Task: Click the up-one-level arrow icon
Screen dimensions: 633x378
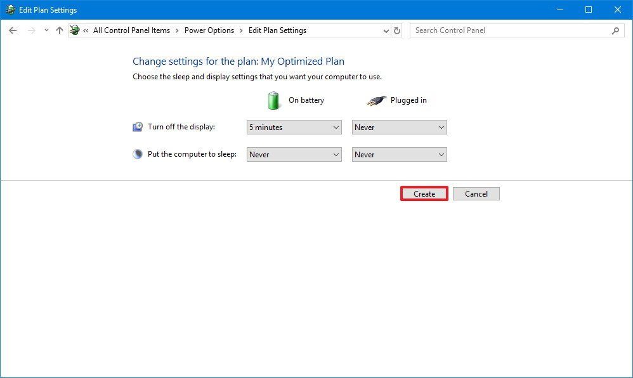Action: (x=59, y=30)
